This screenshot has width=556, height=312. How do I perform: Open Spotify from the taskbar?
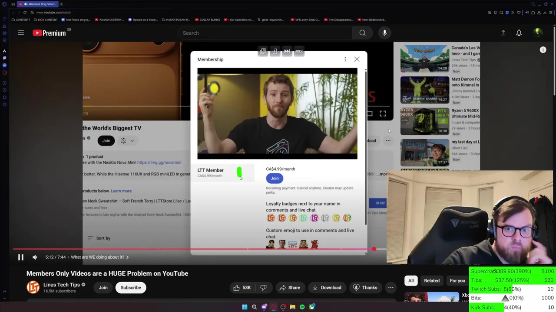tap(302, 307)
